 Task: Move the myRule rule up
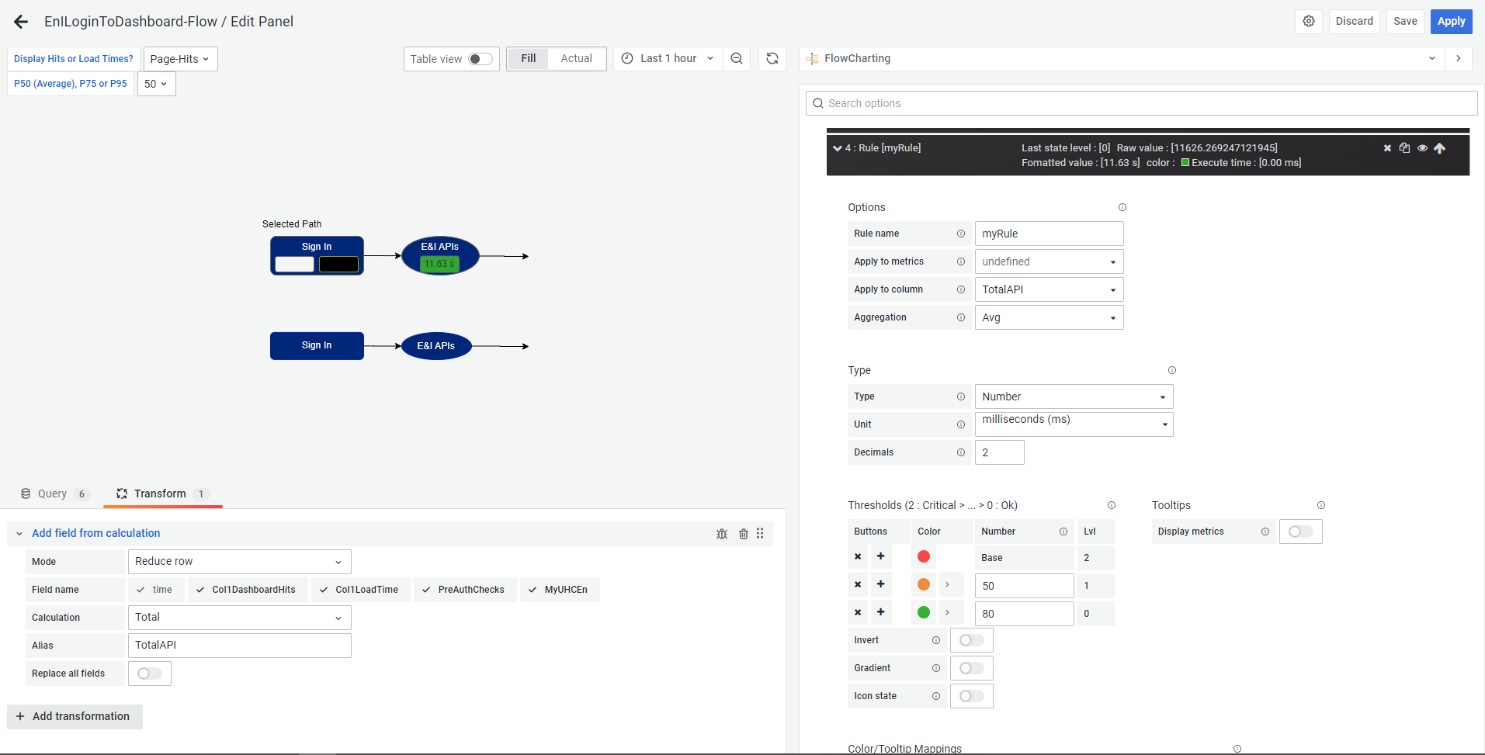click(x=1441, y=147)
